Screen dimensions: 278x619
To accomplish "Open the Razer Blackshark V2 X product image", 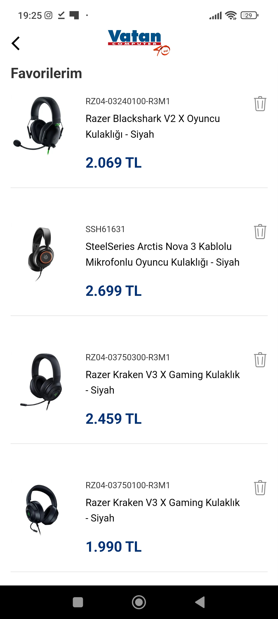I will pyautogui.click(x=39, y=125).
